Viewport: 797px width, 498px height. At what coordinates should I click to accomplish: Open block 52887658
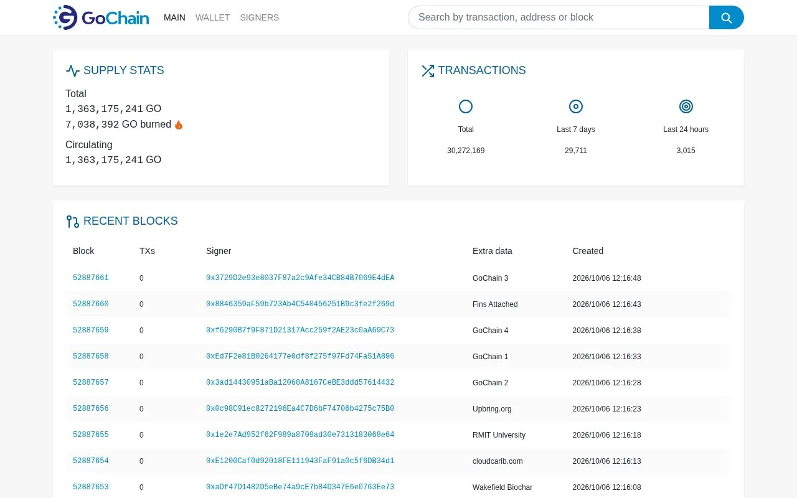coord(91,357)
